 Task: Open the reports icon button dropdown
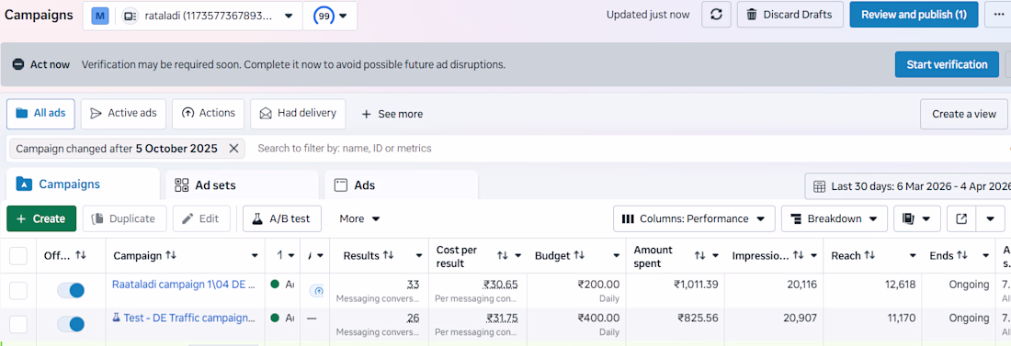click(x=917, y=218)
